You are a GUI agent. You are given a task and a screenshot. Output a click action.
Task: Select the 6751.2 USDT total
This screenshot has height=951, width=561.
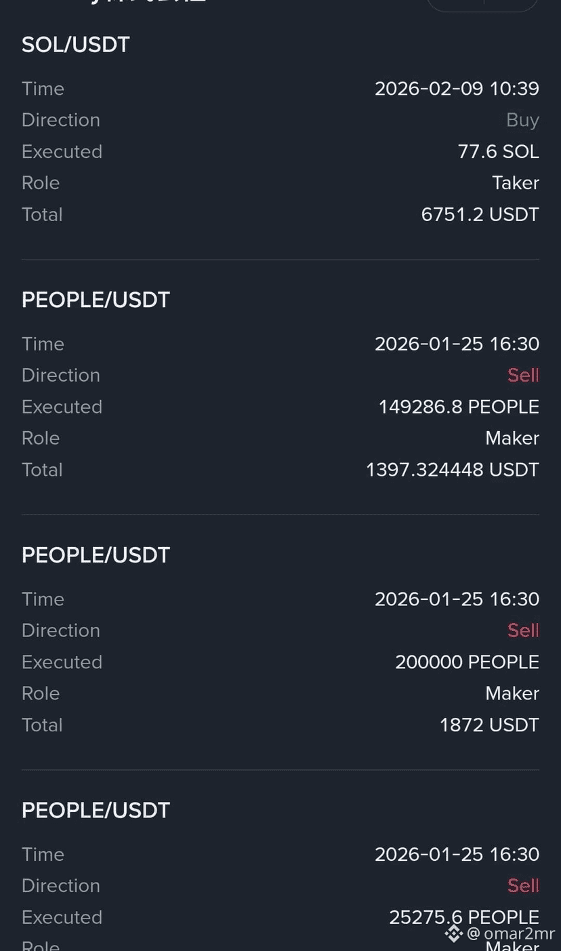480,214
